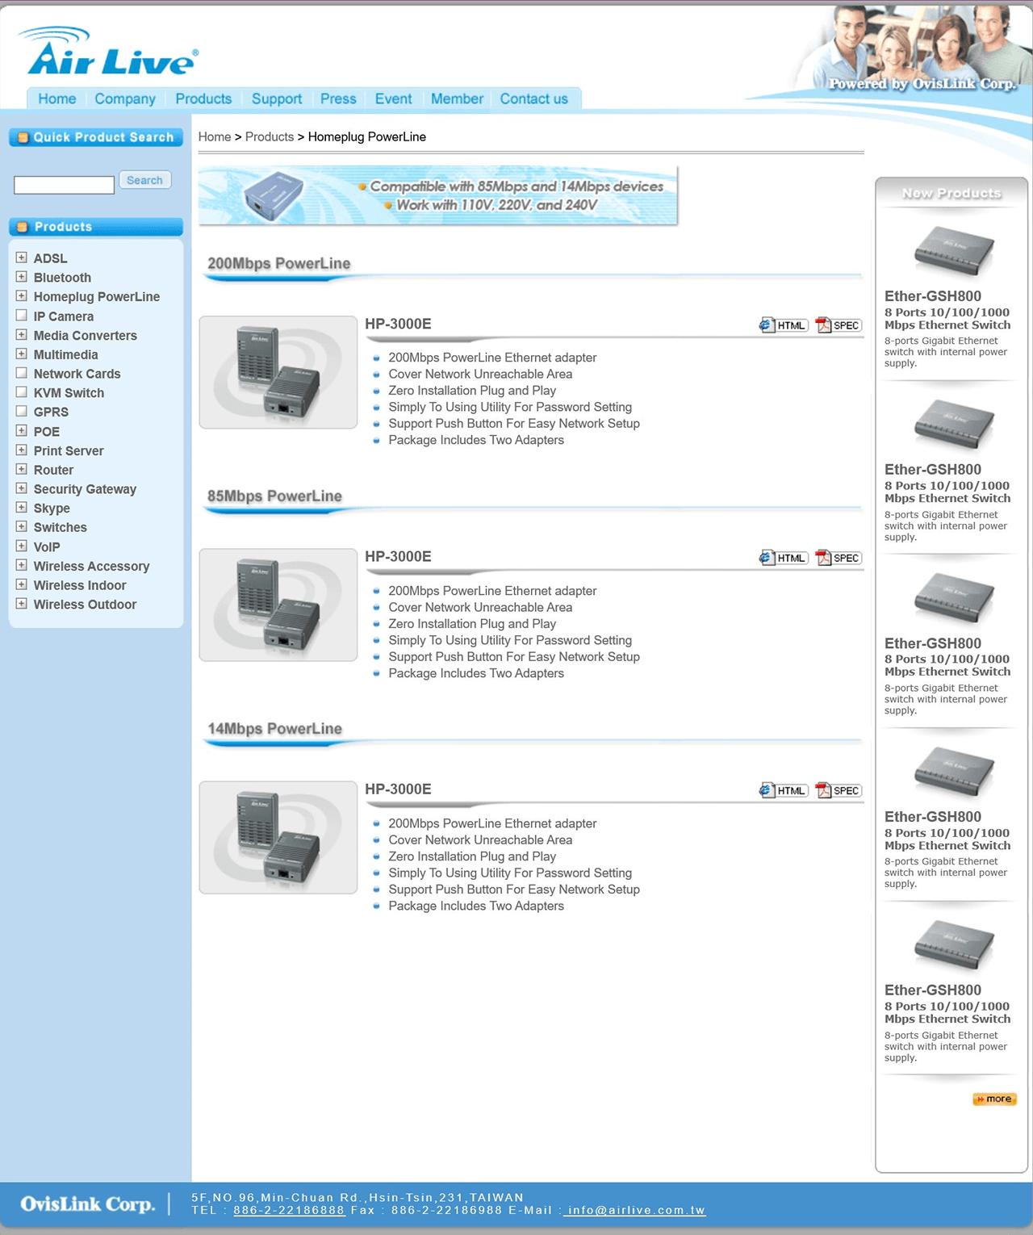Viewport: 1033px width, 1235px height.
Task: Open HTML page for 200Mbps HP-3000E
Action: [x=784, y=325]
